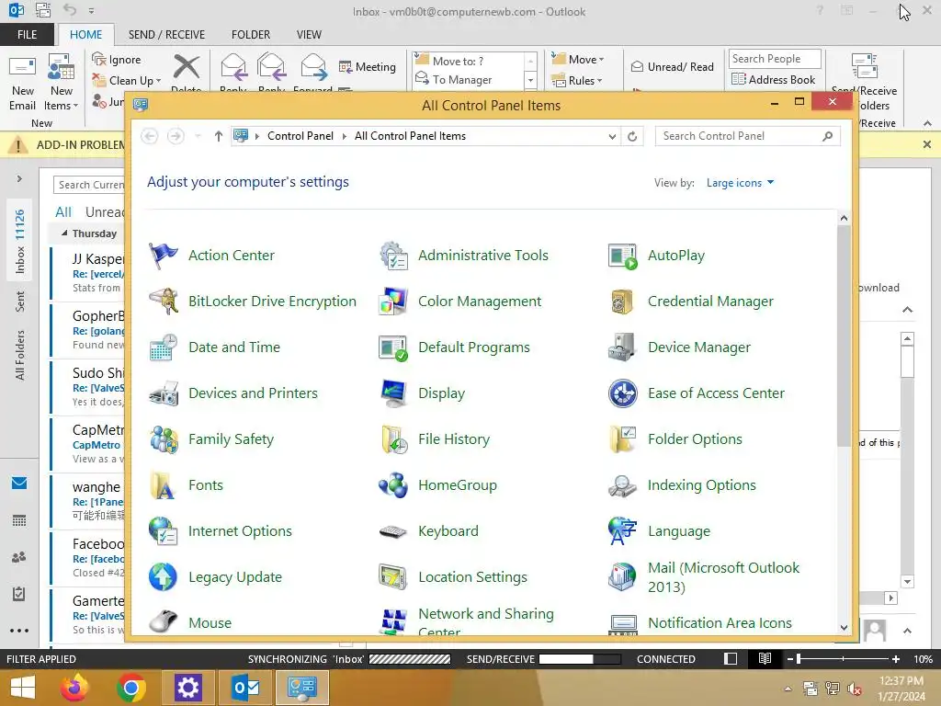
Task: Open the Color Management icon
Action: [393, 302]
